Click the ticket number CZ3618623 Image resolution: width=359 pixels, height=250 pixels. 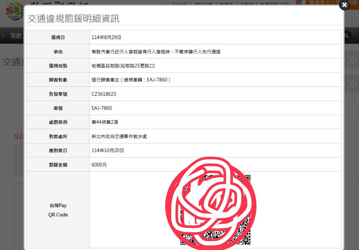104,94
